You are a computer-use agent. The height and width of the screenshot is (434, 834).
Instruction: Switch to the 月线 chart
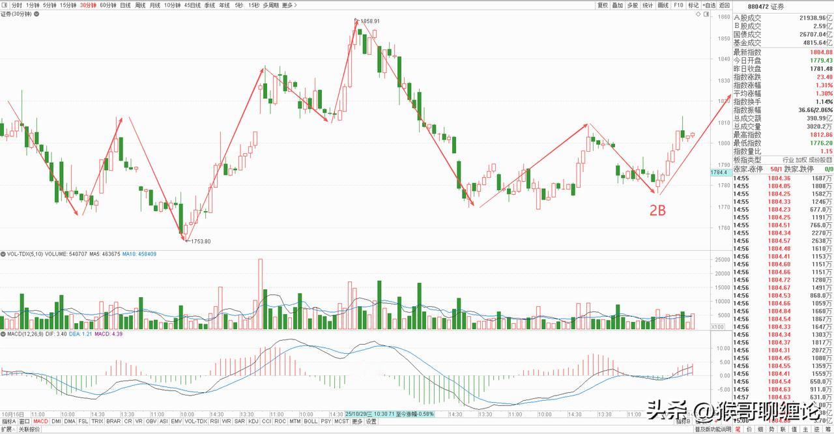154,5
